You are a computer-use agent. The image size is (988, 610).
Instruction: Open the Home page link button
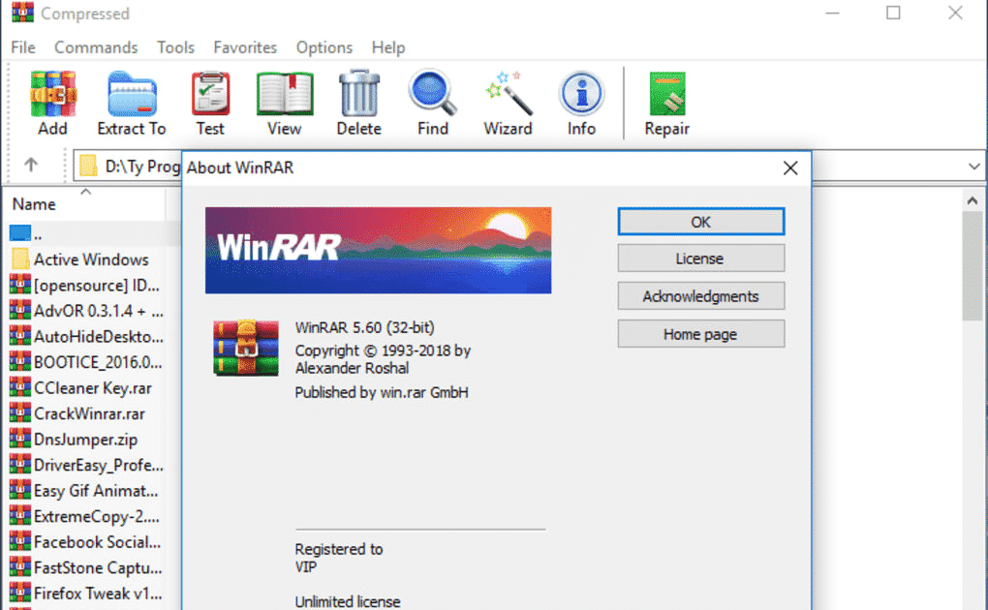[700, 333]
